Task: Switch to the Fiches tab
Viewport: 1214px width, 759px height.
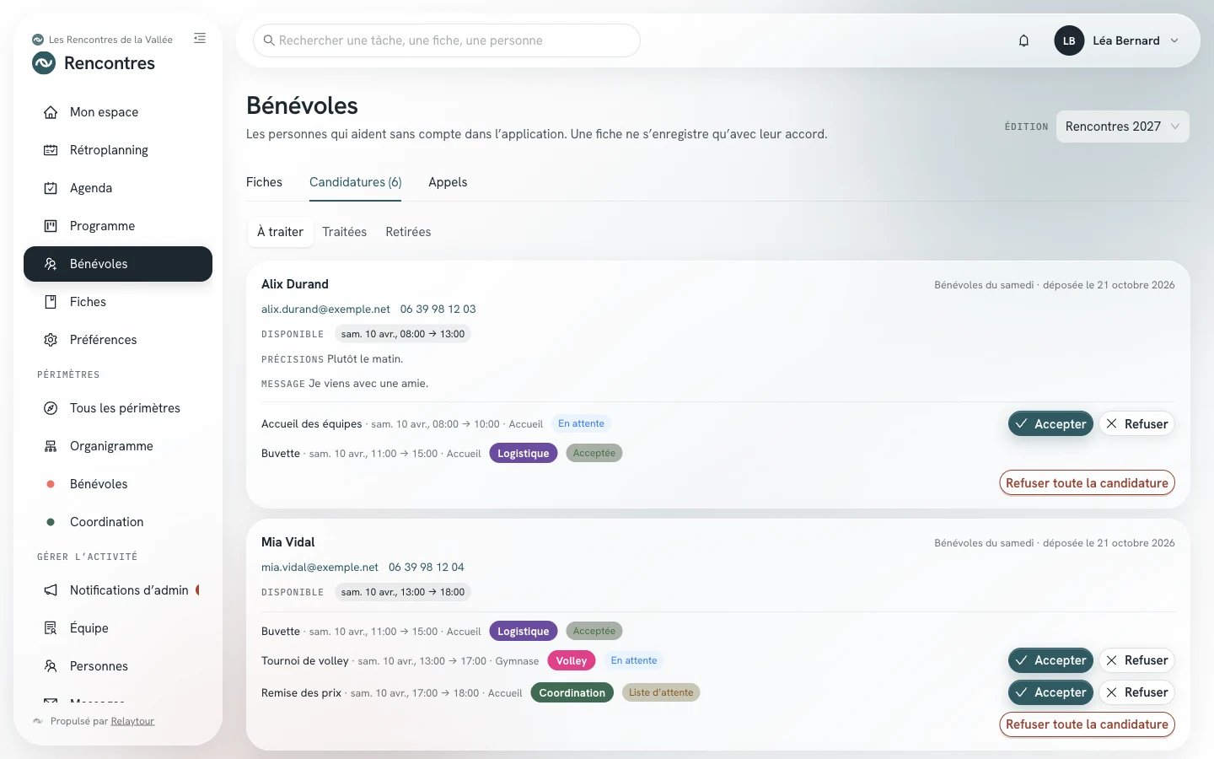Action: pos(264,182)
